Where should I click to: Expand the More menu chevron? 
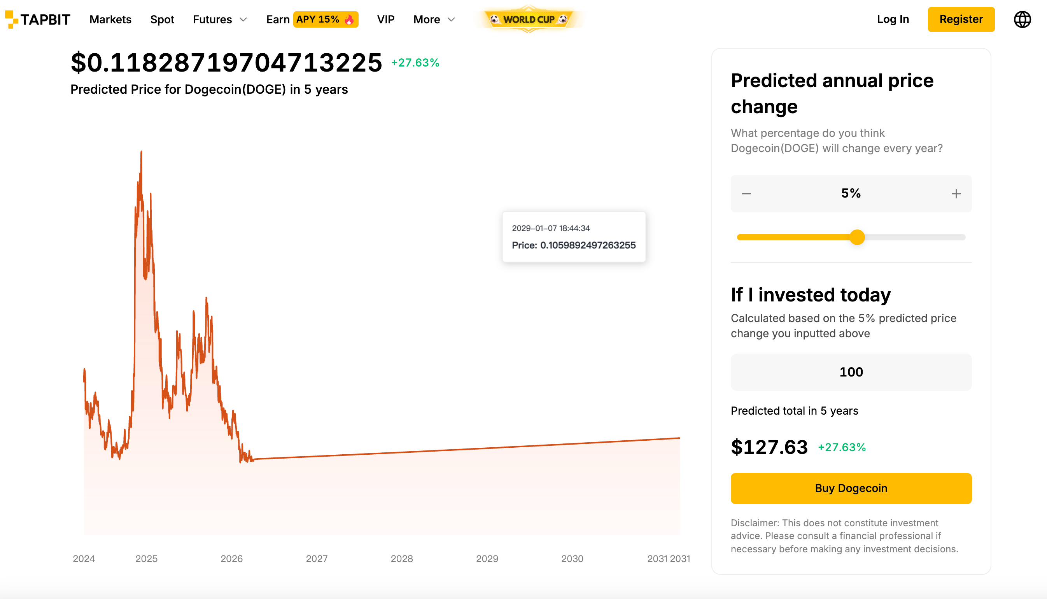(x=451, y=19)
